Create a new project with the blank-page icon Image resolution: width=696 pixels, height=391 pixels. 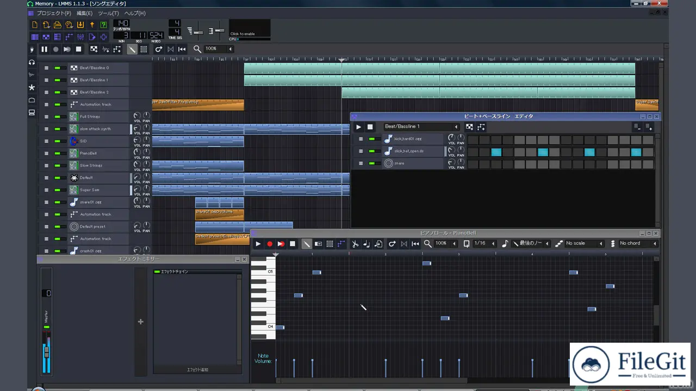[x=35, y=25]
